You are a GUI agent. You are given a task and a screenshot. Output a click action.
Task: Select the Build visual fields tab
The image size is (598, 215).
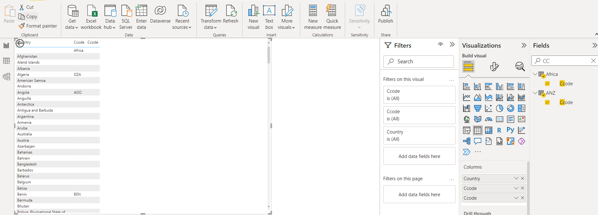point(468,66)
